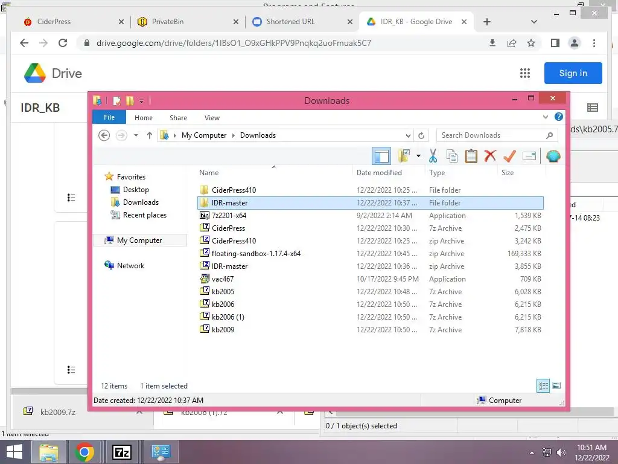Click the red X Delete icon
This screenshot has height=464, width=618.
click(490, 156)
